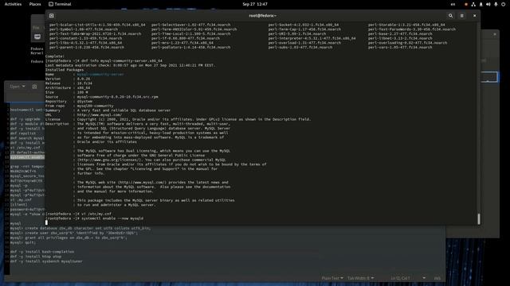Open the 'Open' dropdown in text editor window
This screenshot has width=510, height=286.
pyautogui.click(x=18, y=87)
